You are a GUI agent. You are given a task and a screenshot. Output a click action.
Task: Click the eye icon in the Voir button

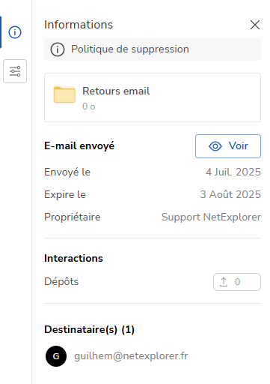[215, 146]
